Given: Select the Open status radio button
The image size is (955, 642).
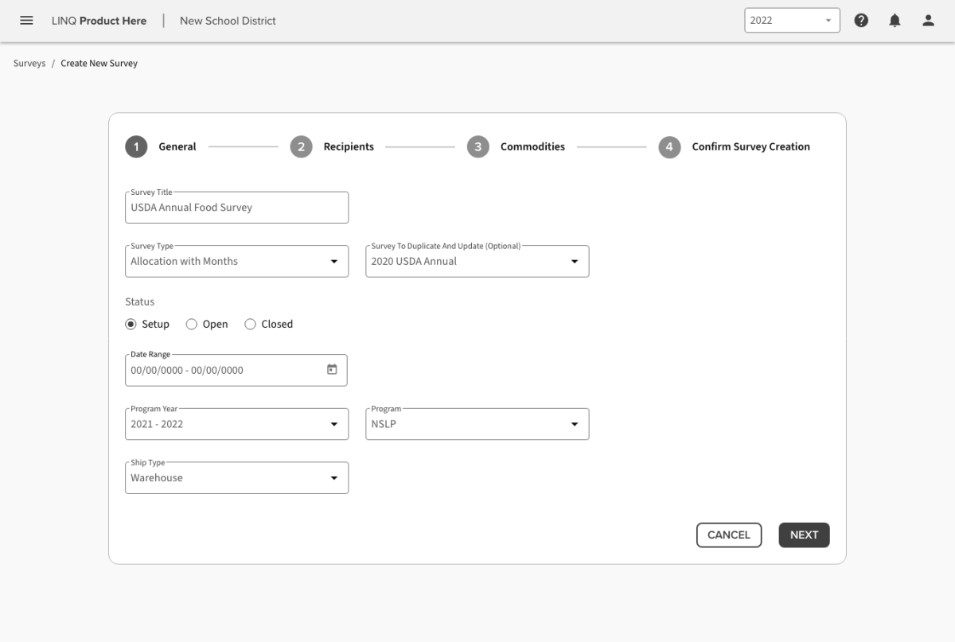Looking at the screenshot, I should tap(192, 325).
